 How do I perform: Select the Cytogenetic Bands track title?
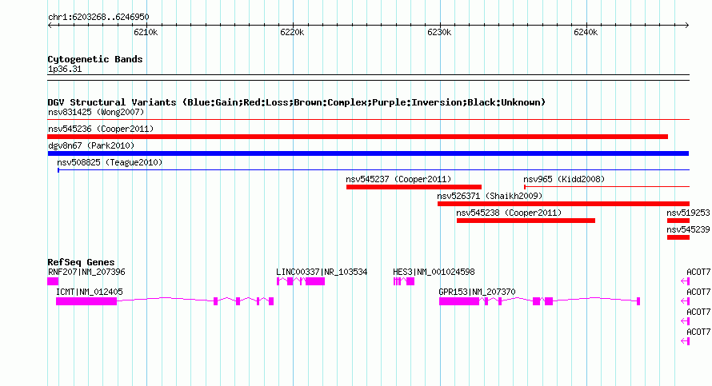[95, 59]
